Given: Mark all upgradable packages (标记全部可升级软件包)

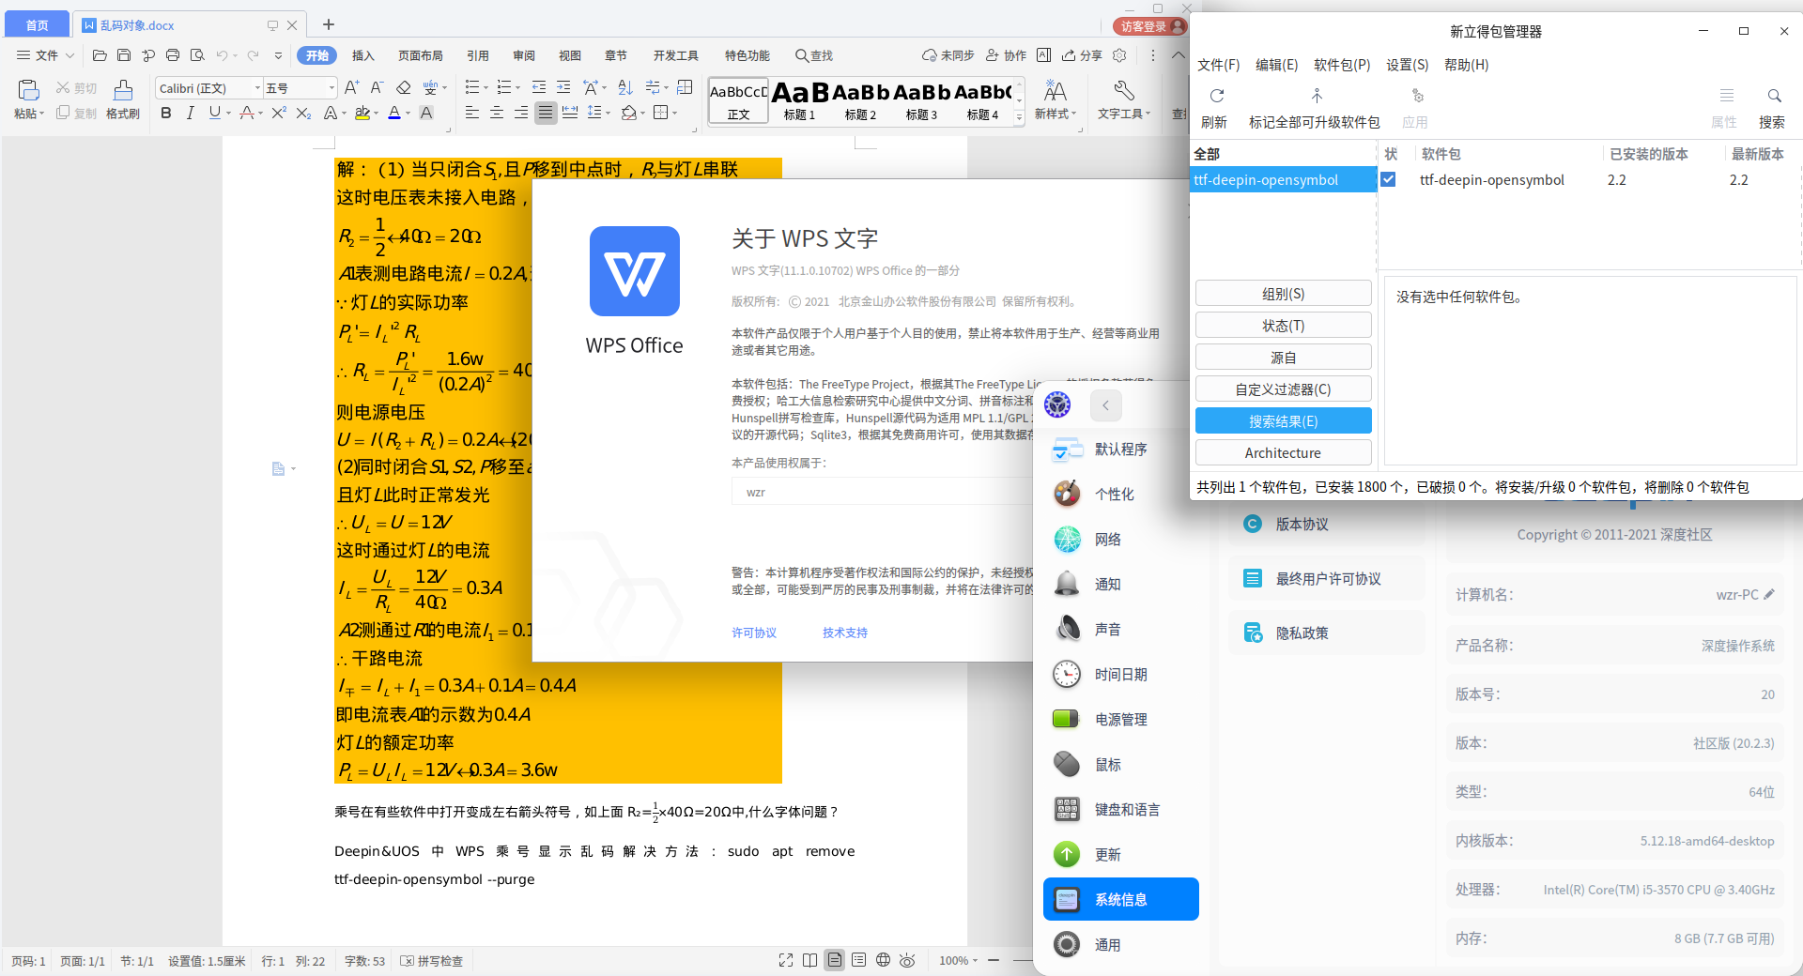Looking at the screenshot, I should pyautogui.click(x=1315, y=108).
